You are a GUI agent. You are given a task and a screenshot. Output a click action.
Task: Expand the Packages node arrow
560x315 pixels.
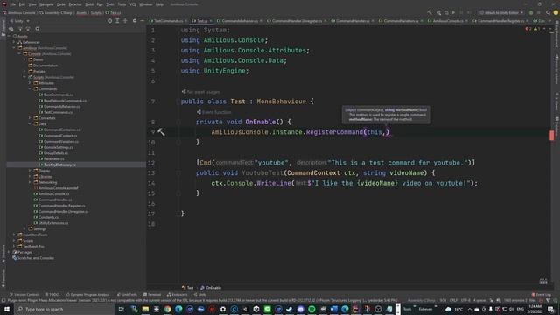tap(9, 252)
